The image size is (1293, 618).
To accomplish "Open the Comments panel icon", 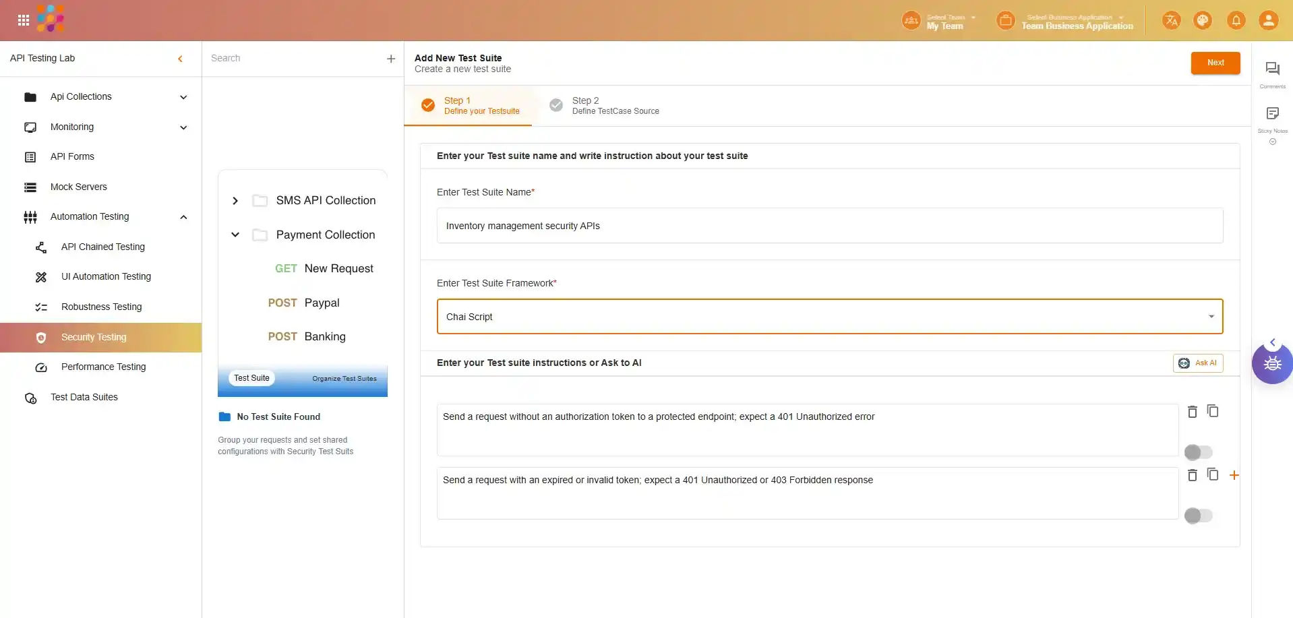I will tap(1272, 69).
